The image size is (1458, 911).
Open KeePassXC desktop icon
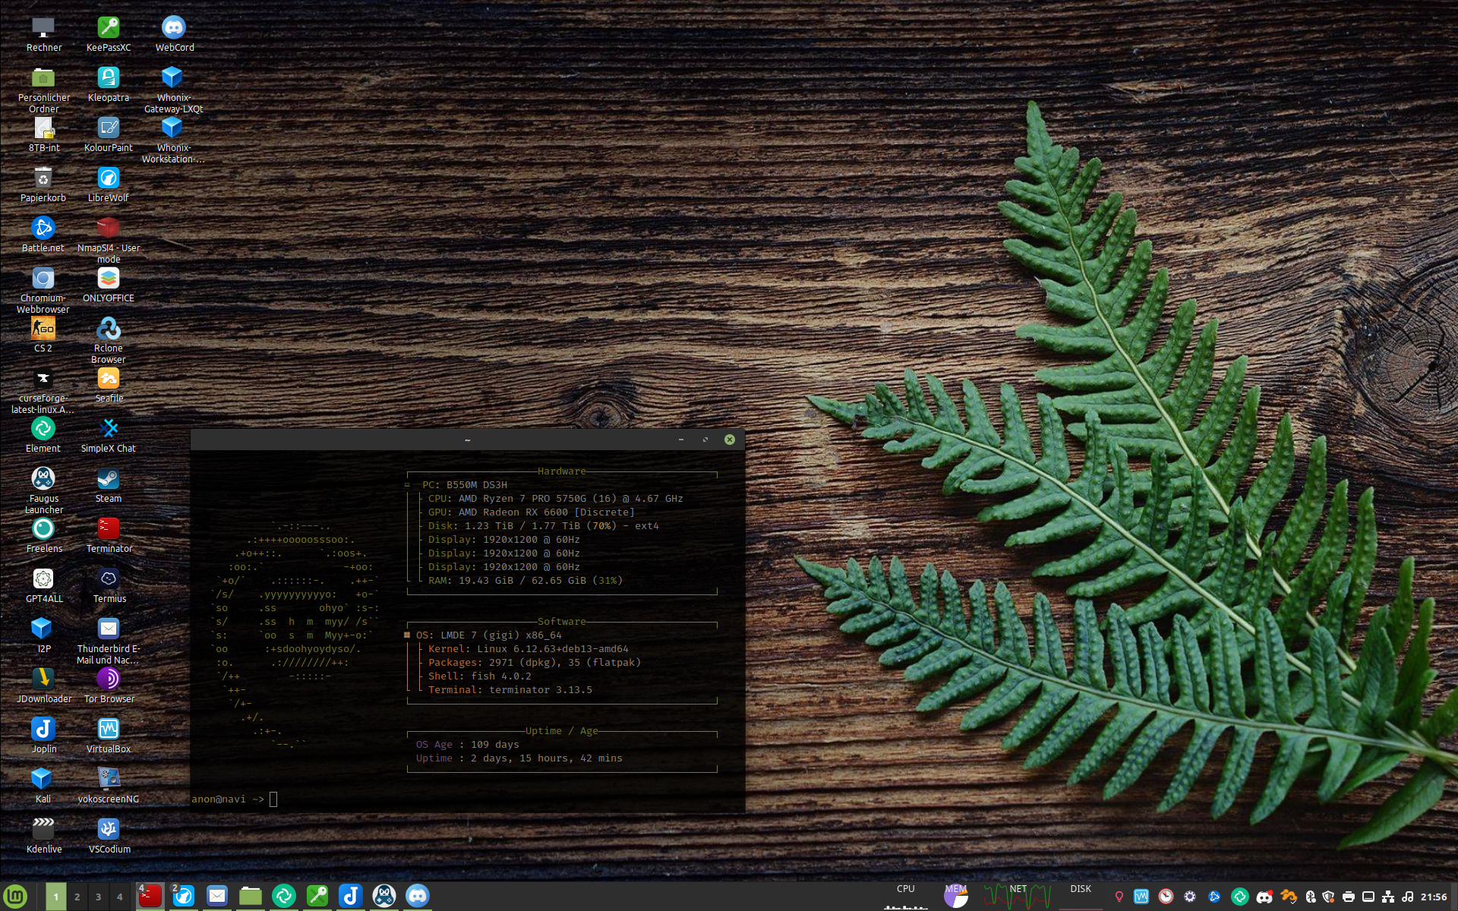(108, 28)
